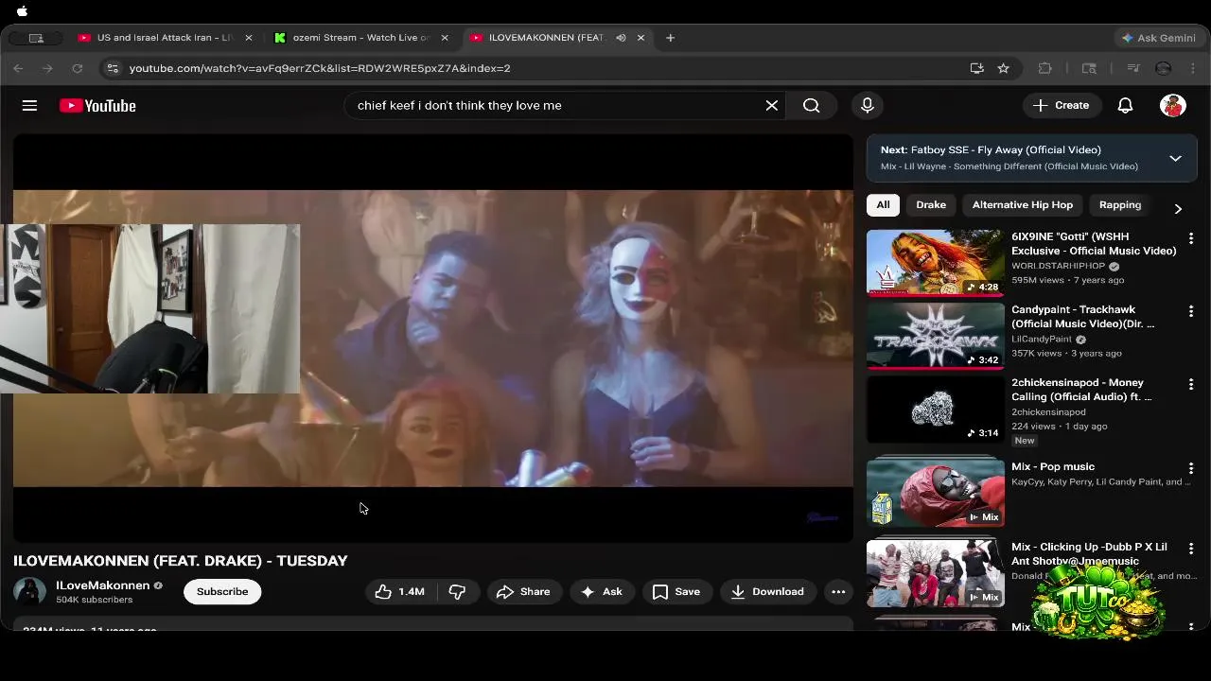Open the Create button

tap(1061, 105)
